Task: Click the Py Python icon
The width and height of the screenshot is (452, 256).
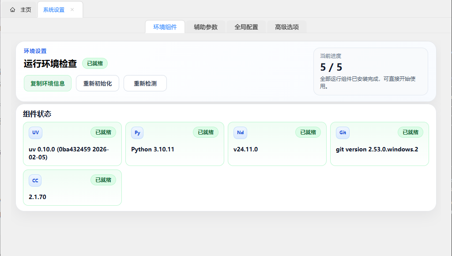Action: click(x=137, y=132)
